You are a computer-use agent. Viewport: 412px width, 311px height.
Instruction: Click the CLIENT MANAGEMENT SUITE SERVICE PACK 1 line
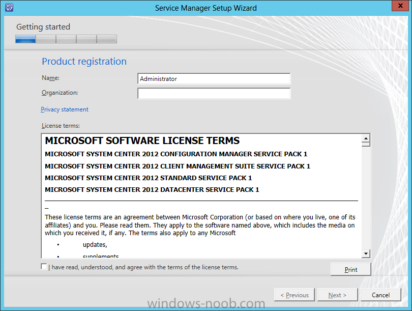[178, 166]
